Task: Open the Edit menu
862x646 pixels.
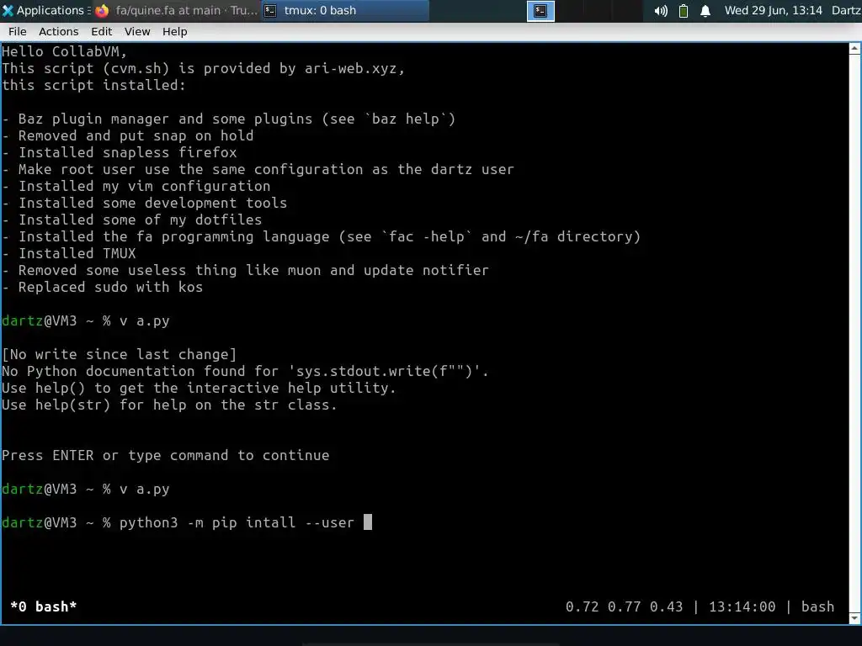Action: [102, 32]
